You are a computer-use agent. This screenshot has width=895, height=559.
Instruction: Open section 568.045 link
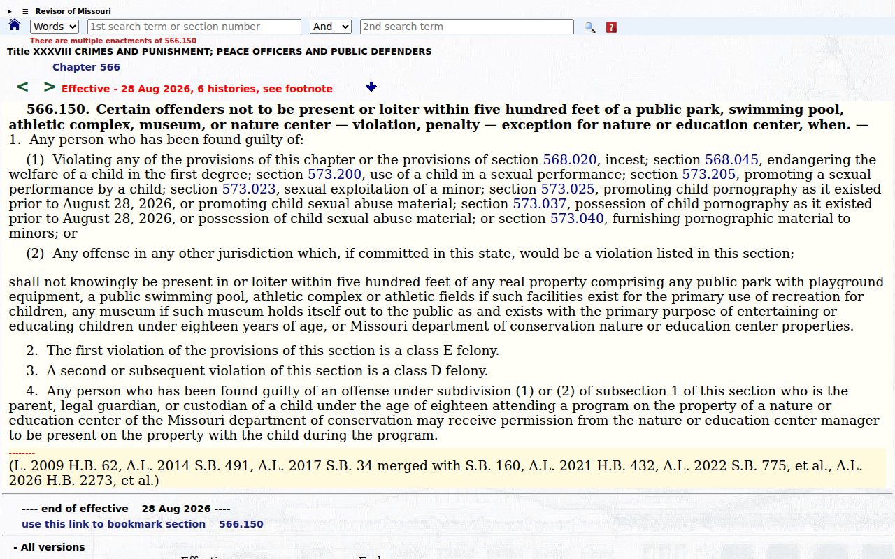[731, 159]
